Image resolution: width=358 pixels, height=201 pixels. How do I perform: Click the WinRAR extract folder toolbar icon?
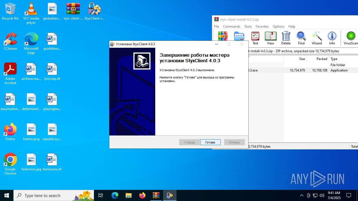point(239,36)
